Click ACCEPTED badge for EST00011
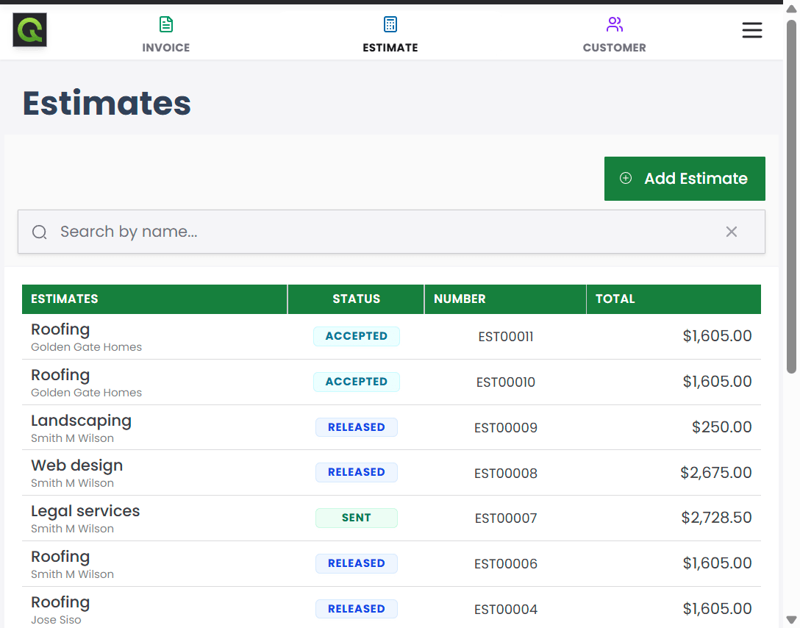The height and width of the screenshot is (628, 800). coord(356,336)
